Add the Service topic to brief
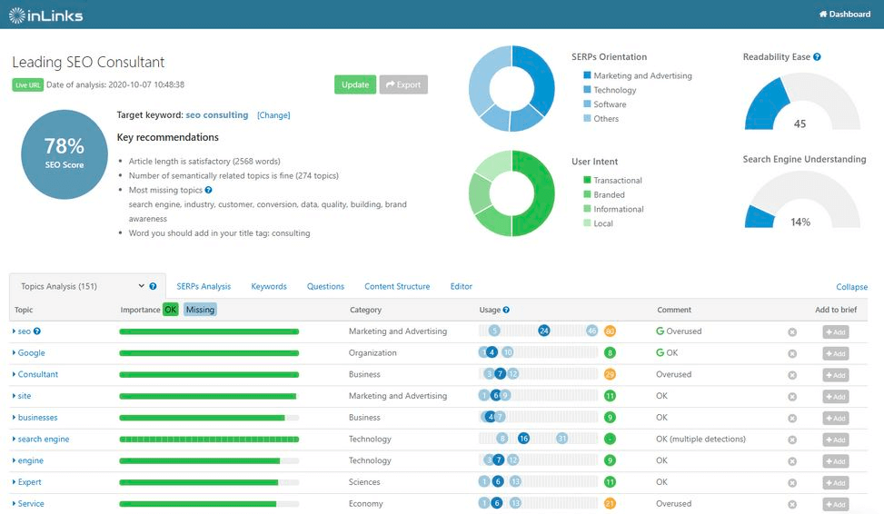 (x=835, y=504)
